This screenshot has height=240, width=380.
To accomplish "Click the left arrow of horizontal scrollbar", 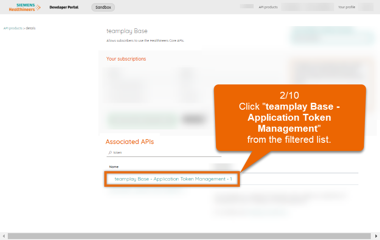I will [3, 236].
